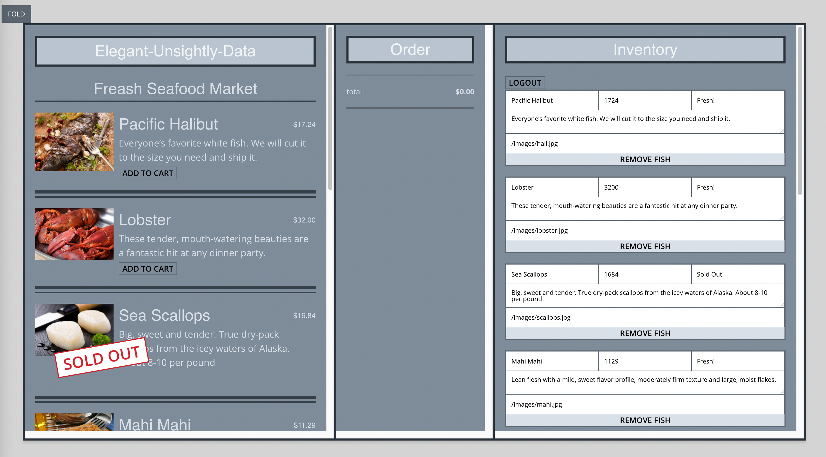Click the FOLD button

point(16,14)
